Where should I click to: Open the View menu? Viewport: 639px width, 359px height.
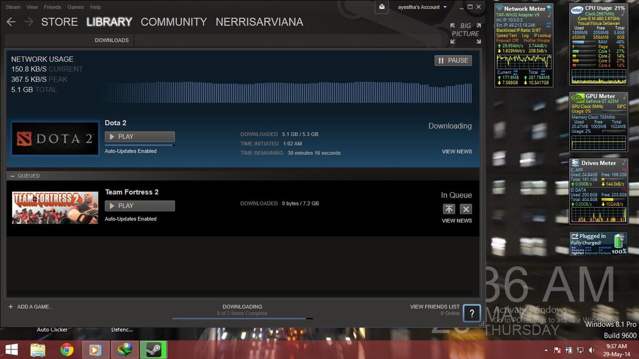[32, 7]
